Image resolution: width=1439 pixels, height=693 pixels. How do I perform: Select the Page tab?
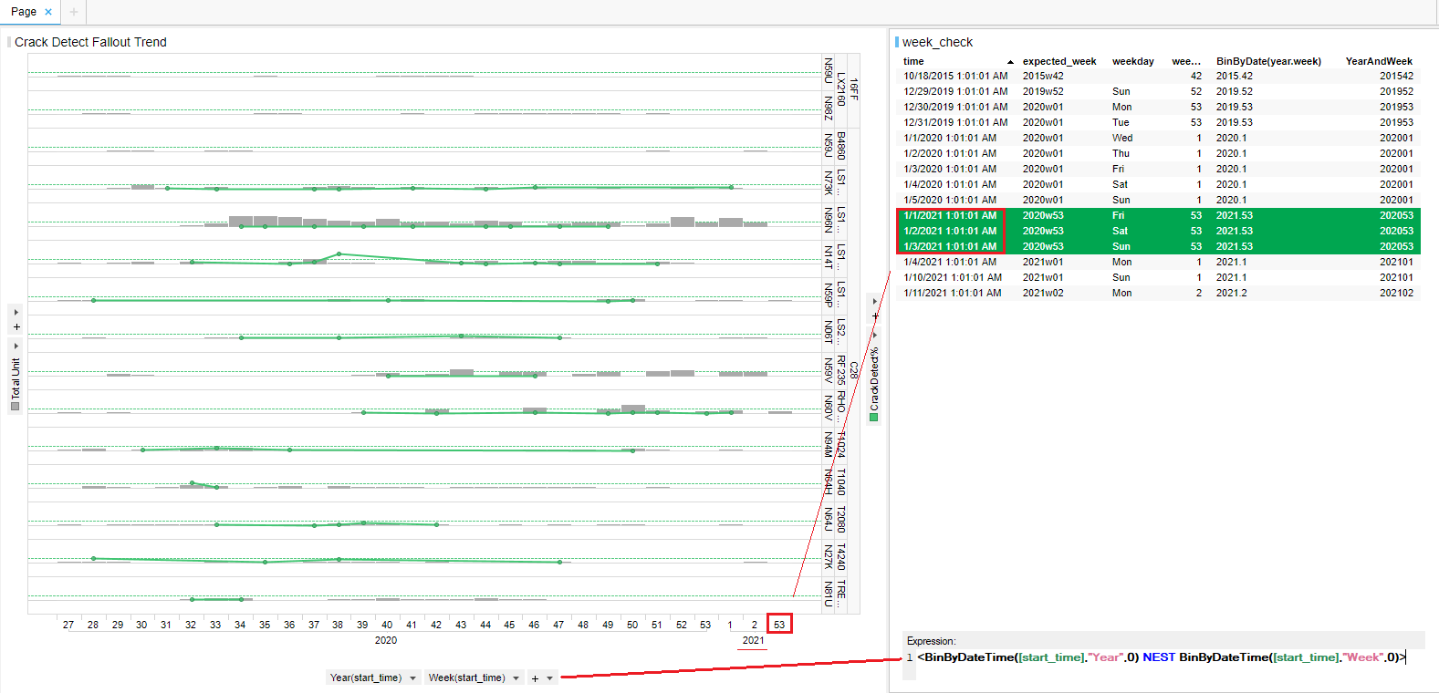click(24, 12)
